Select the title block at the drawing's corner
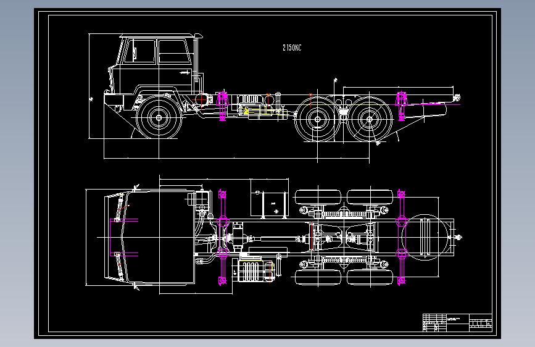 (x=457, y=322)
